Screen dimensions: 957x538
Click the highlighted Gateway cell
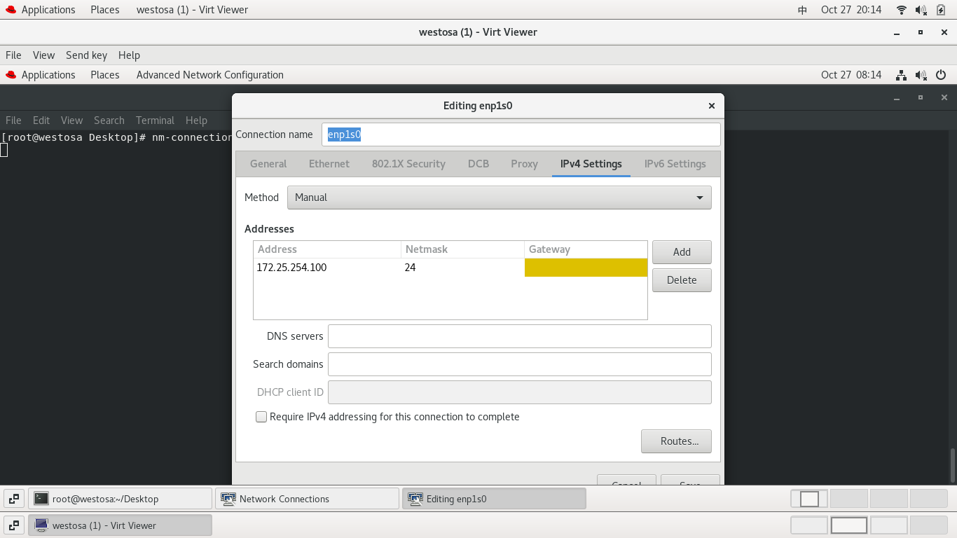click(586, 267)
